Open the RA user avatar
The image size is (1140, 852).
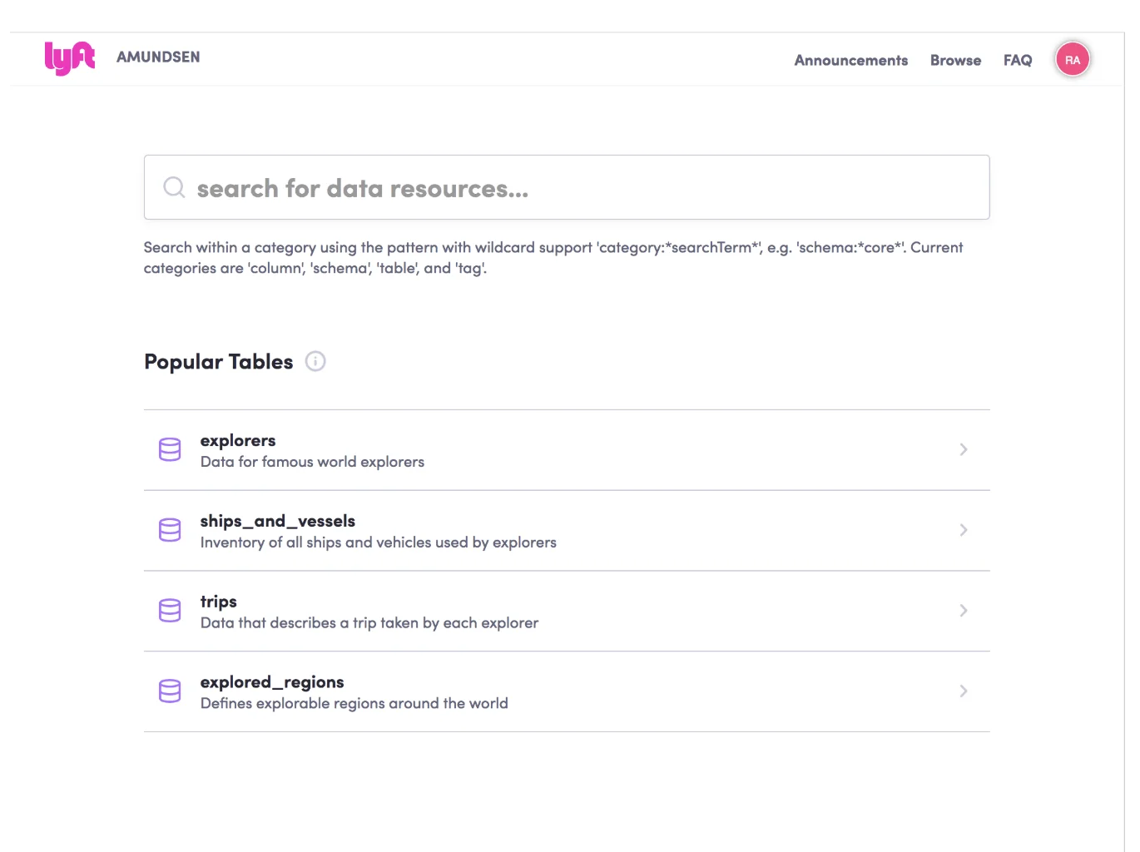pos(1073,60)
